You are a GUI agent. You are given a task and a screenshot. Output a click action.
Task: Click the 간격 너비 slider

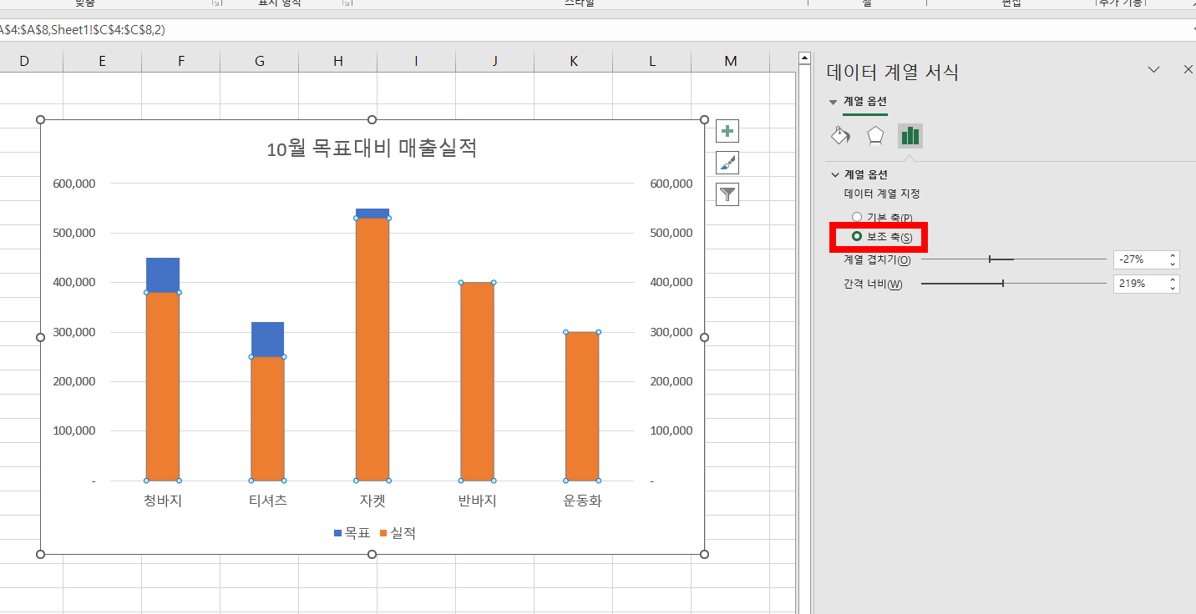[1014, 284]
